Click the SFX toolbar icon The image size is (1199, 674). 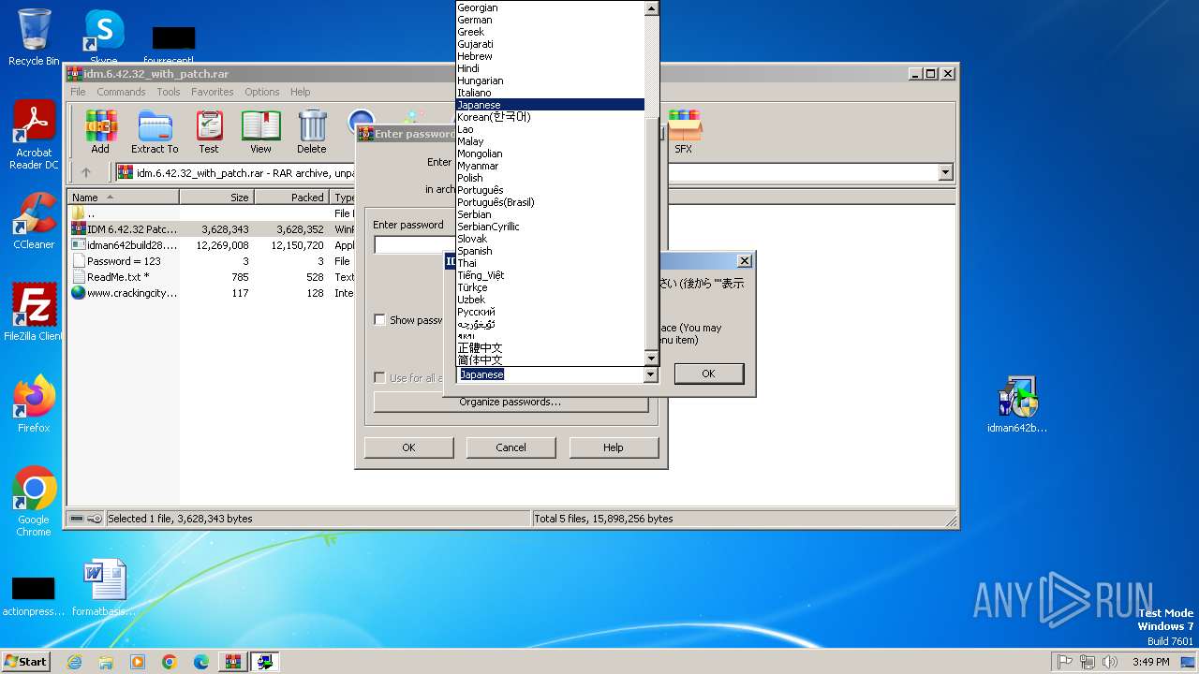(x=684, y=131)
